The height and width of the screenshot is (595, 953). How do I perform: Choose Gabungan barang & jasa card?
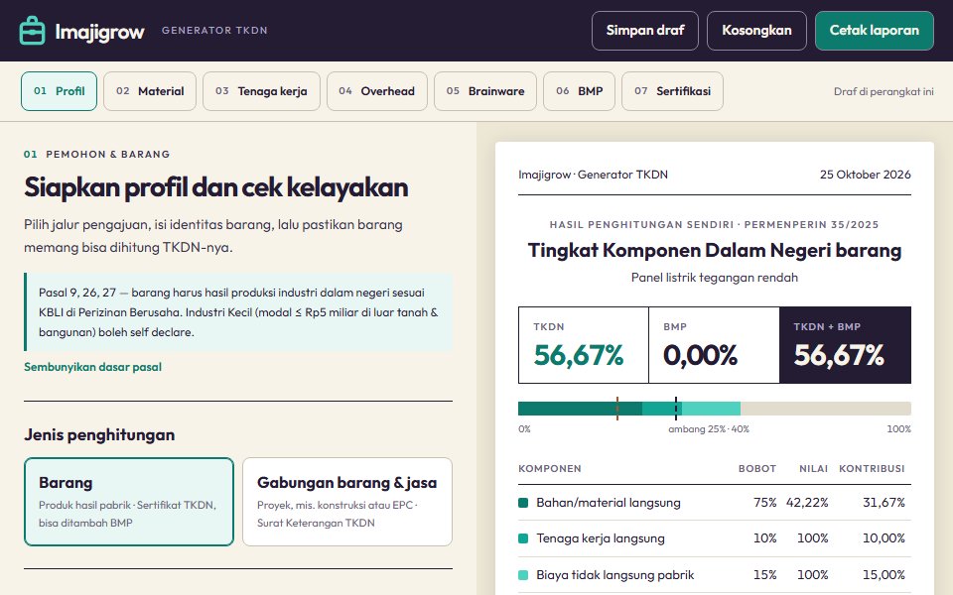click(347, 502)
